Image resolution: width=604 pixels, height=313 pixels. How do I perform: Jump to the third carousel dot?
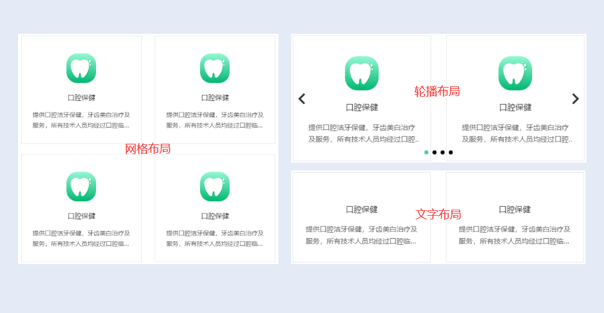click(x=443, y=152)
